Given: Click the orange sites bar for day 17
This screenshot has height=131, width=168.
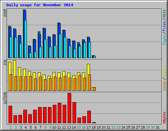Looking at the screenshot, I should click(90, 83).
